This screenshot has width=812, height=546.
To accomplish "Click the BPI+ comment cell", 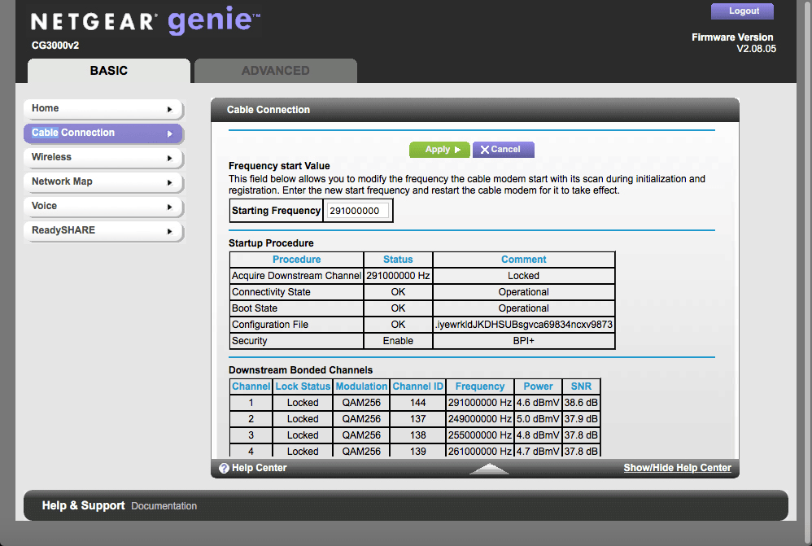I will click(x=523, y=341).
